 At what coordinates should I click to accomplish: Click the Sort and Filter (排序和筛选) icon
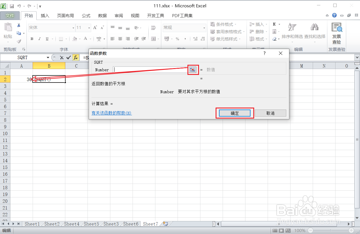tap(292, 27)
